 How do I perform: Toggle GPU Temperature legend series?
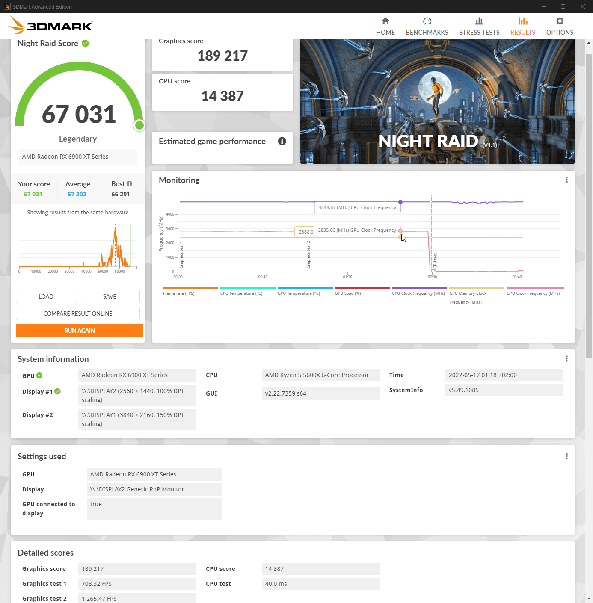(x=305, y=291)
